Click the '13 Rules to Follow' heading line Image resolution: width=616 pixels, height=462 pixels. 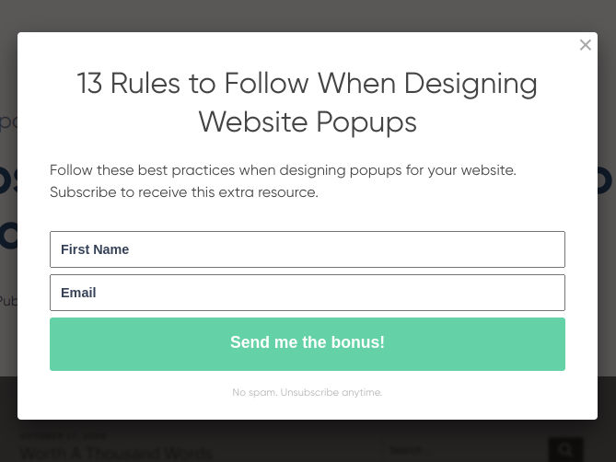click(307, 84)
